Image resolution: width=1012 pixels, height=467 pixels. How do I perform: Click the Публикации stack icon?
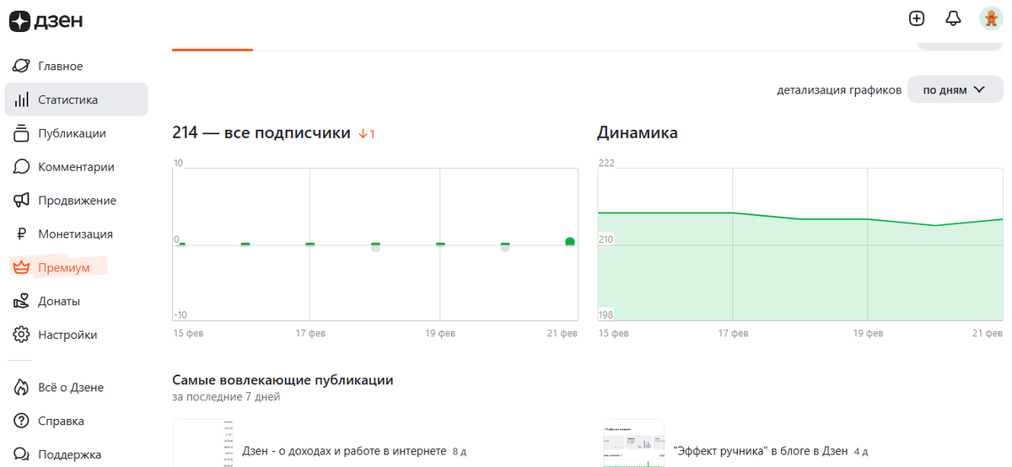22,133
